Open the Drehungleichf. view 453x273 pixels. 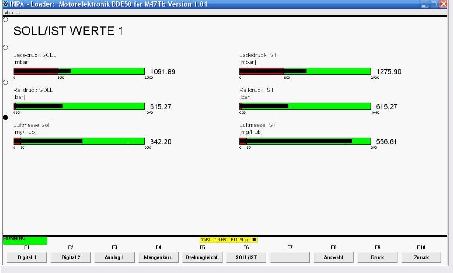tap(202, 258)
